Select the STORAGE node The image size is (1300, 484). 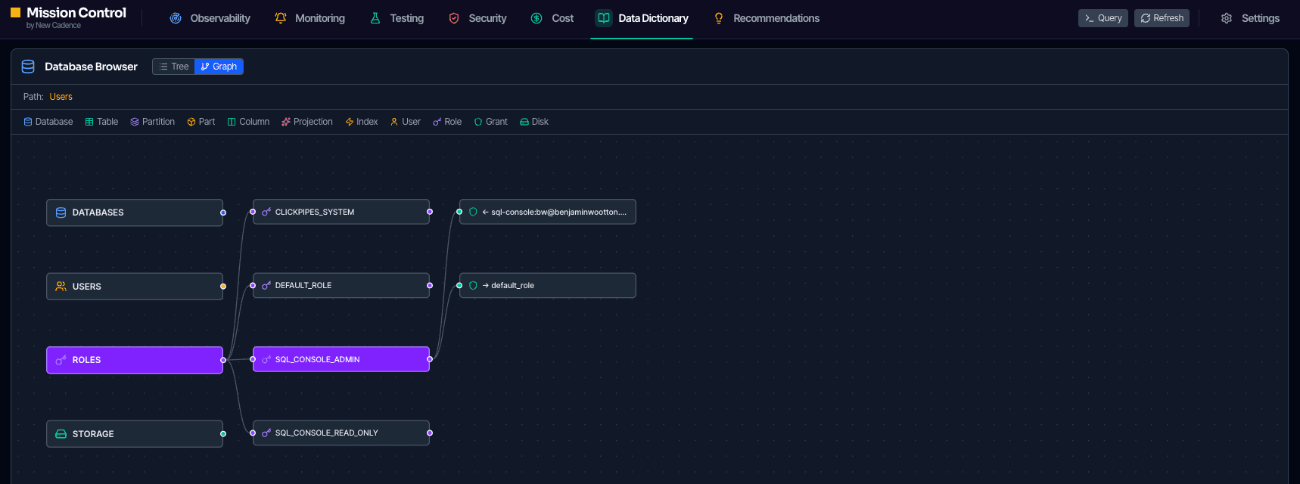coord(135,434)
